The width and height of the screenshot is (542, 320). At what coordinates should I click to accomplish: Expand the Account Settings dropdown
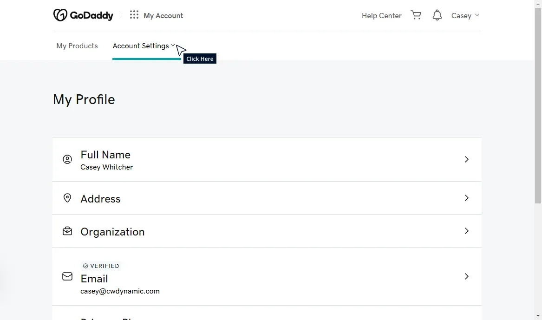[173, 46]
